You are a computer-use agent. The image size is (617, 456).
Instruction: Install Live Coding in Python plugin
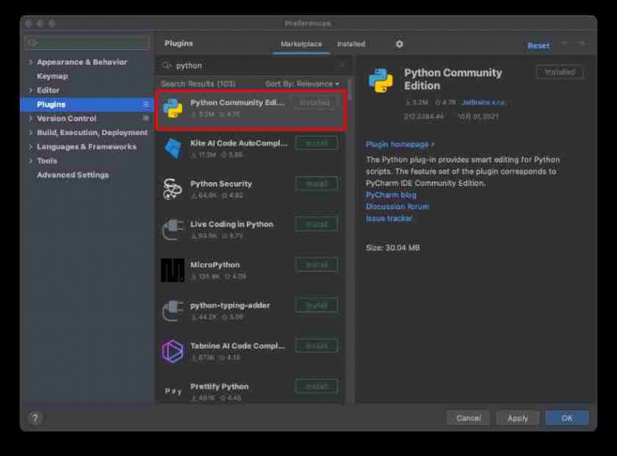(316, 225)
